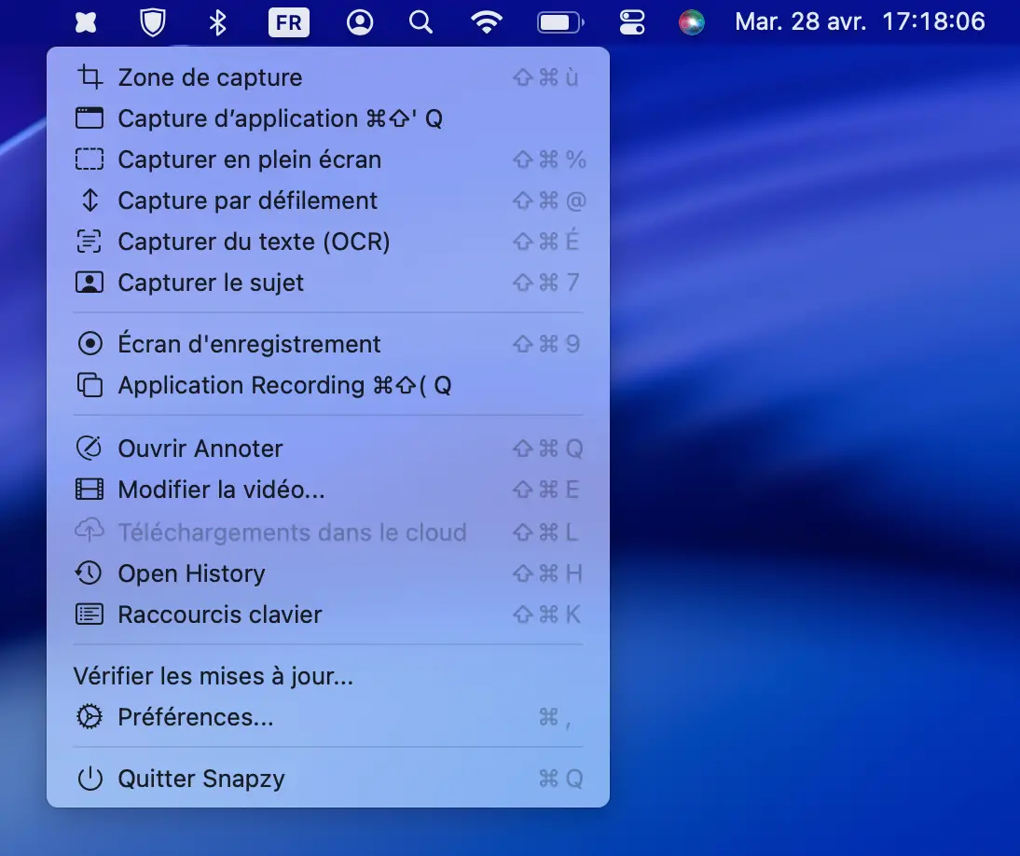Click the power icon for Quitter Snapzy
Image resolution: width=1020 pixels, height=856 pixels.
click(90, 779)
